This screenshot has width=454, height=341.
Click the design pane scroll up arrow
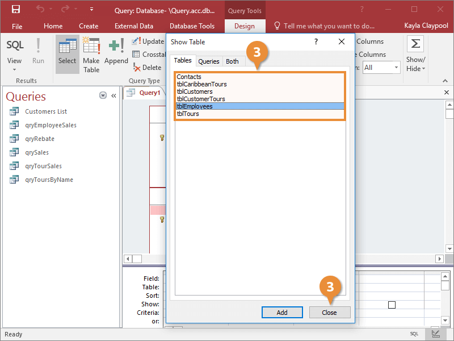[449, 105]
